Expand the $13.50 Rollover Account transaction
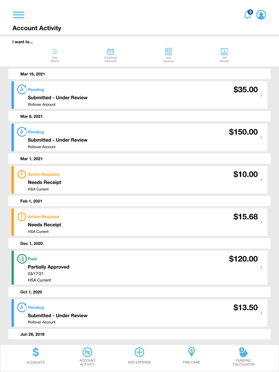The height and width of the screenshot is (372, 279). tap(139, 313)
